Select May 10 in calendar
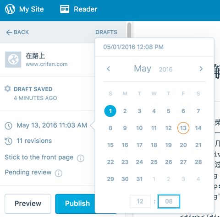Image resolution: width=220 pixels, height=217 pixels. [x=139, y=128]
